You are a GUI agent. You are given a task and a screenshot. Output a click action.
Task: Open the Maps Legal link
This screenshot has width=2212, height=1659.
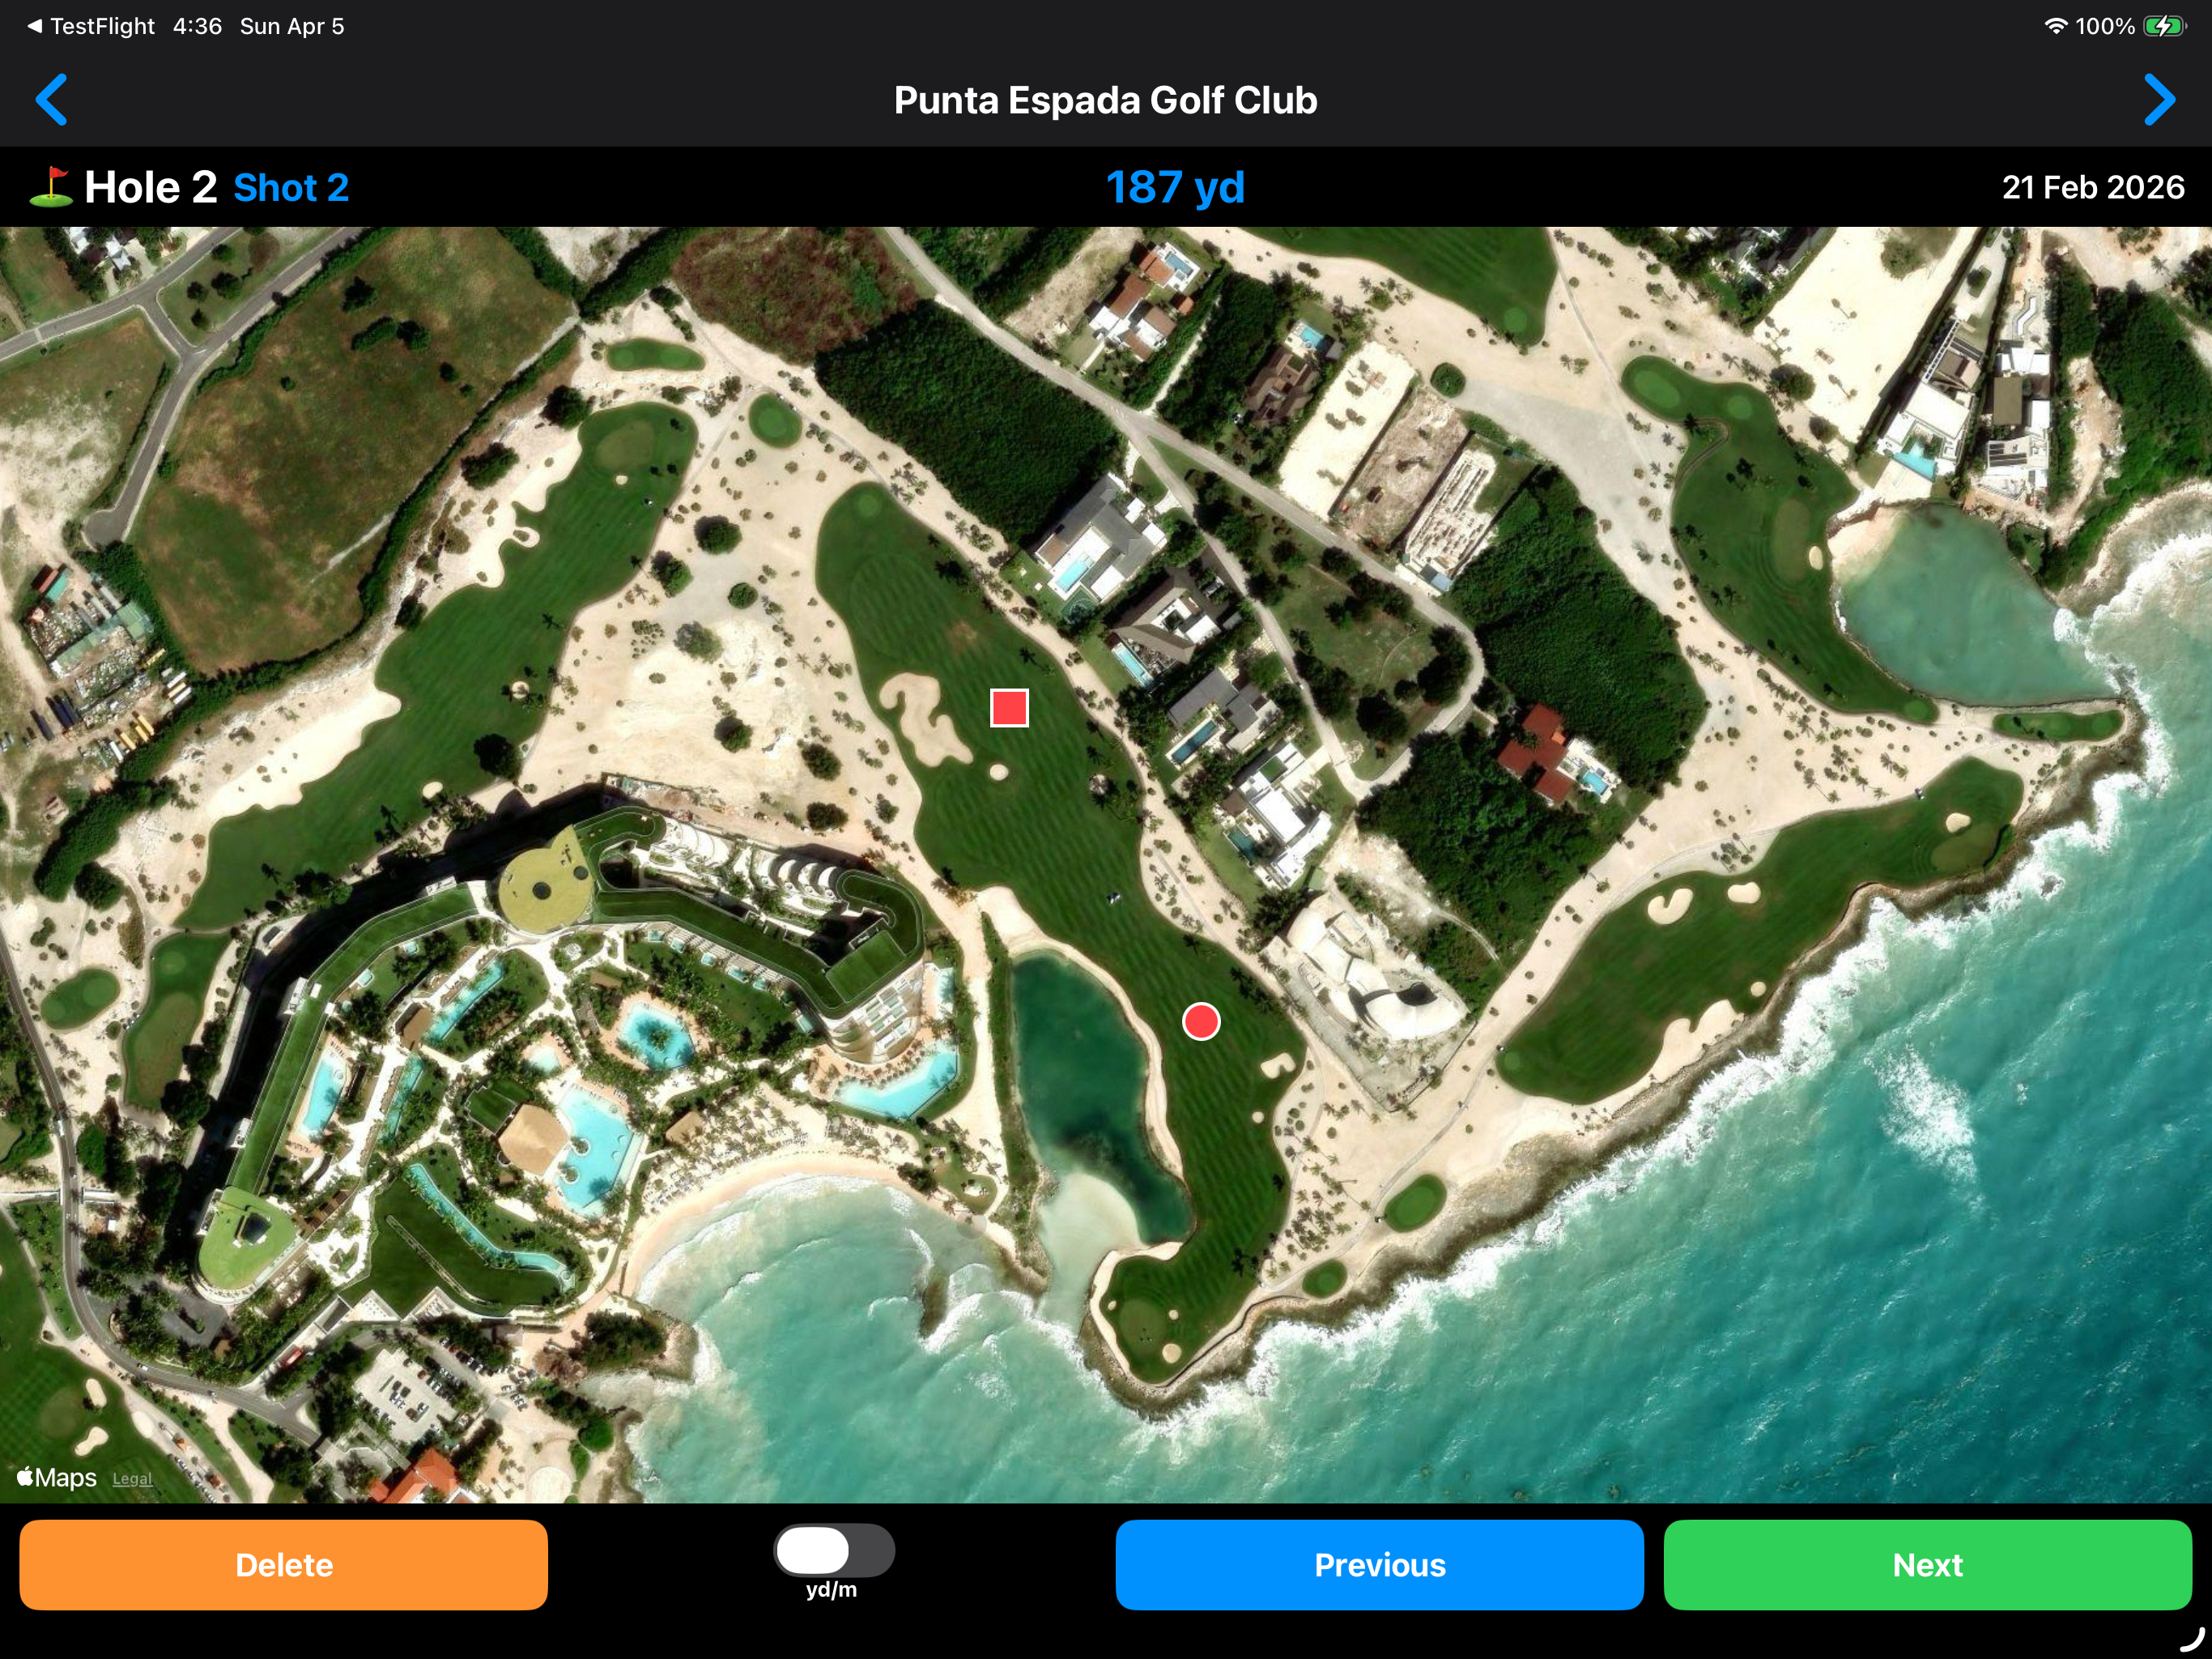(x=132, y=1479)
